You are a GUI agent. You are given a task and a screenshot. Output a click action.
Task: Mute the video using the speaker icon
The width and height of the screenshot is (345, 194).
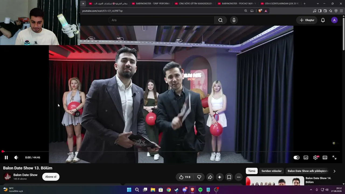pos(16,158)
